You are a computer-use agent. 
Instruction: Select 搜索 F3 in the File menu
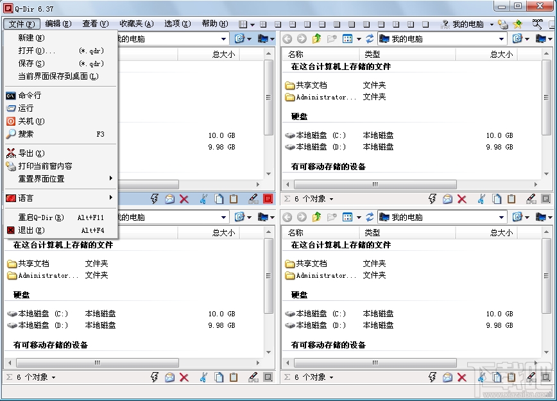61,134
